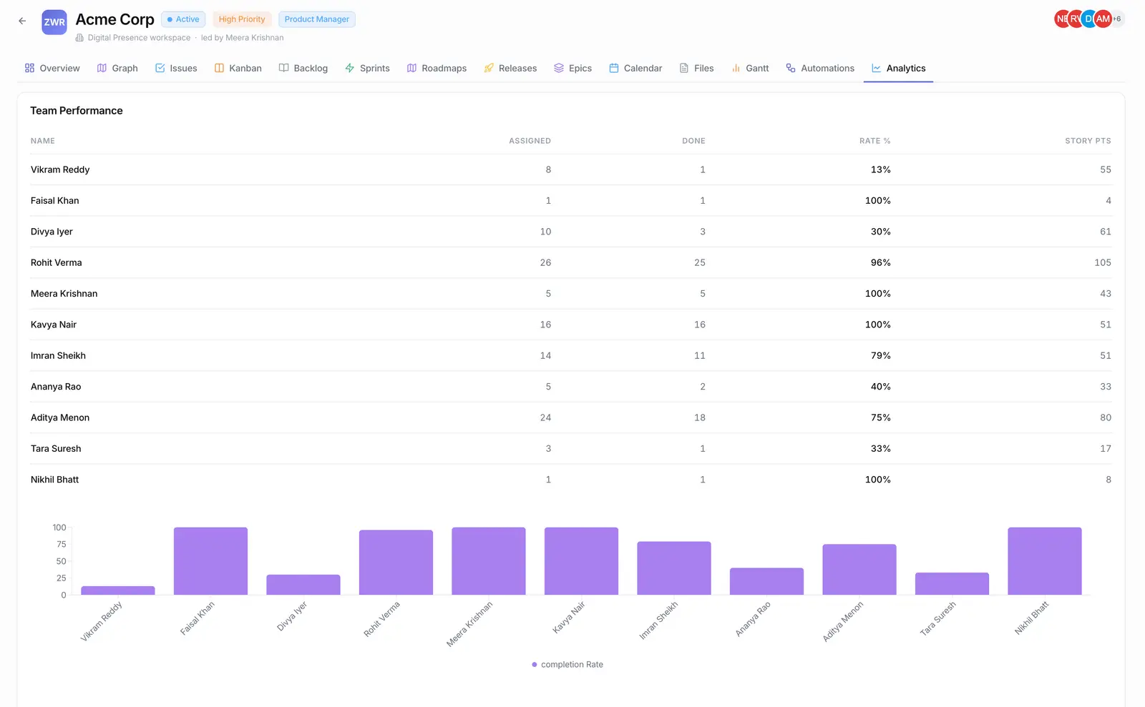This screenshot has height=707, width=1145.
Task: Click Imran Sheikh's bar in chart
Action: pyautogui.click(x=674, y=568)
